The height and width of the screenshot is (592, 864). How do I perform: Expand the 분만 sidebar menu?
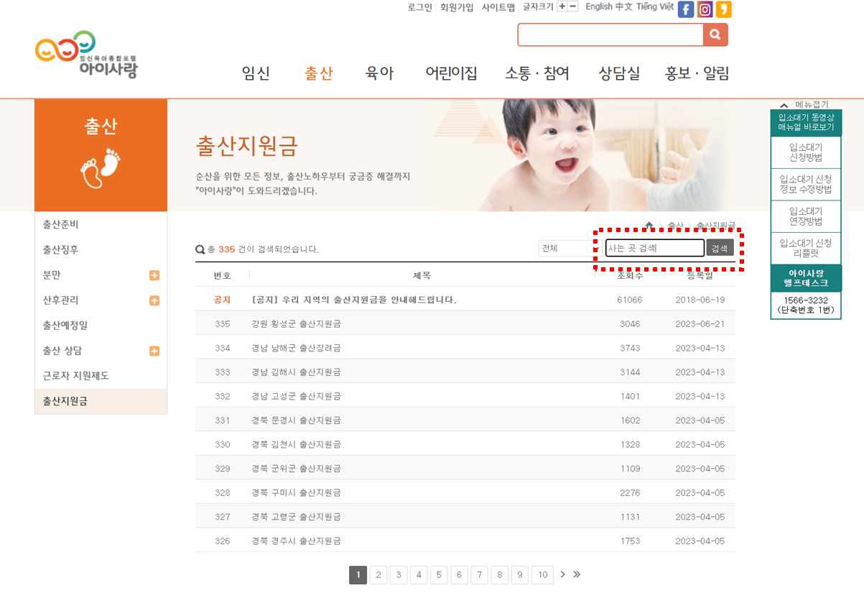click(154, 275)
